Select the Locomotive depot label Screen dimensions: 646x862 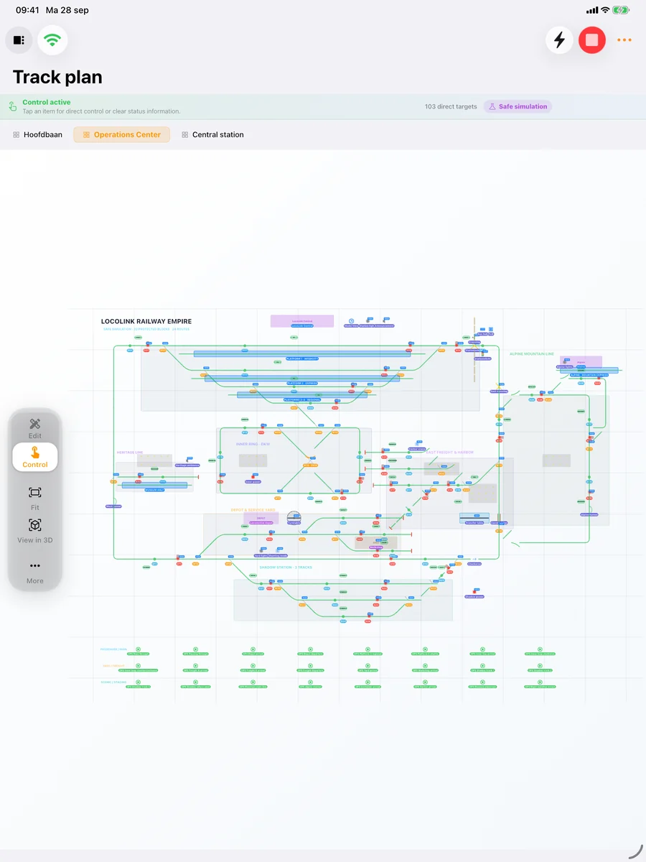pos(261,523)
